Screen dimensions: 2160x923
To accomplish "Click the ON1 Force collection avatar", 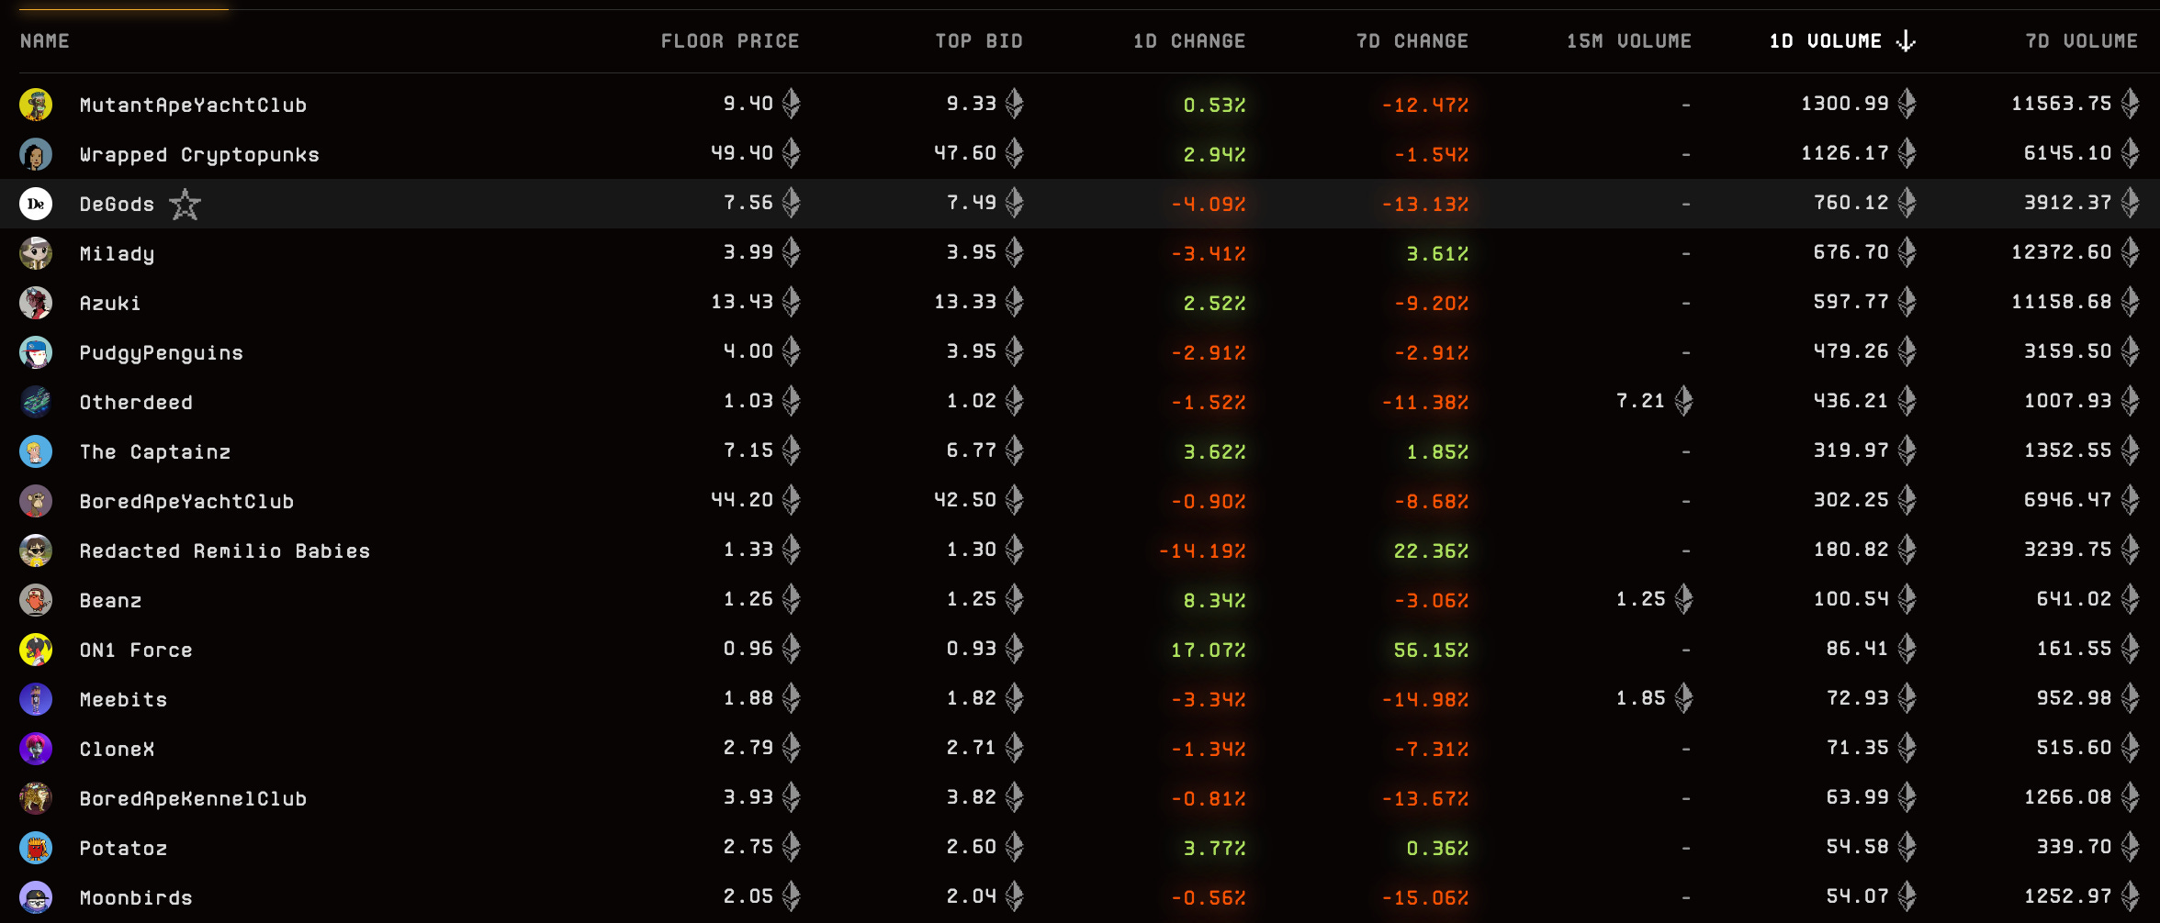I will 36,650.
